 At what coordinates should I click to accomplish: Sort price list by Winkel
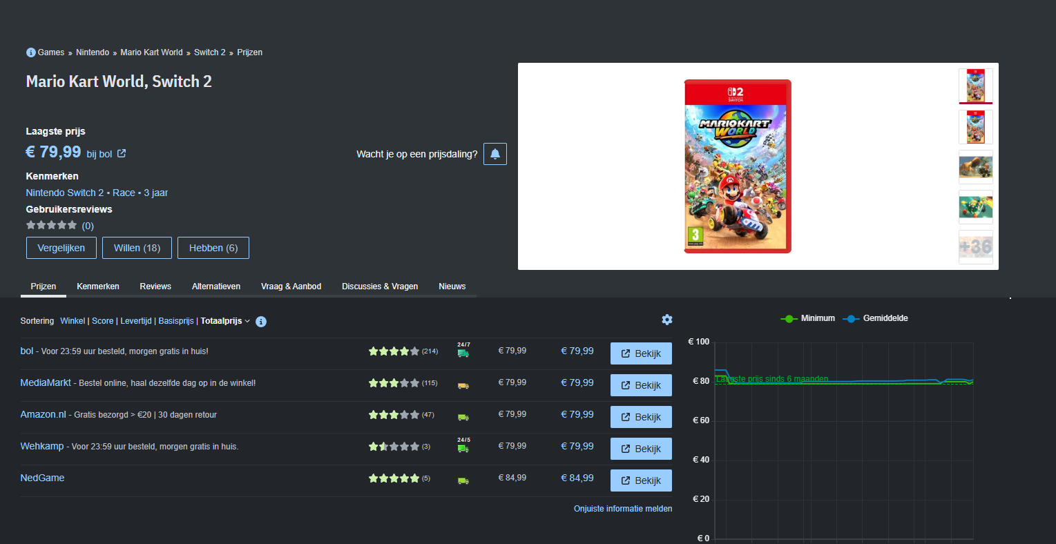(73, 321)
